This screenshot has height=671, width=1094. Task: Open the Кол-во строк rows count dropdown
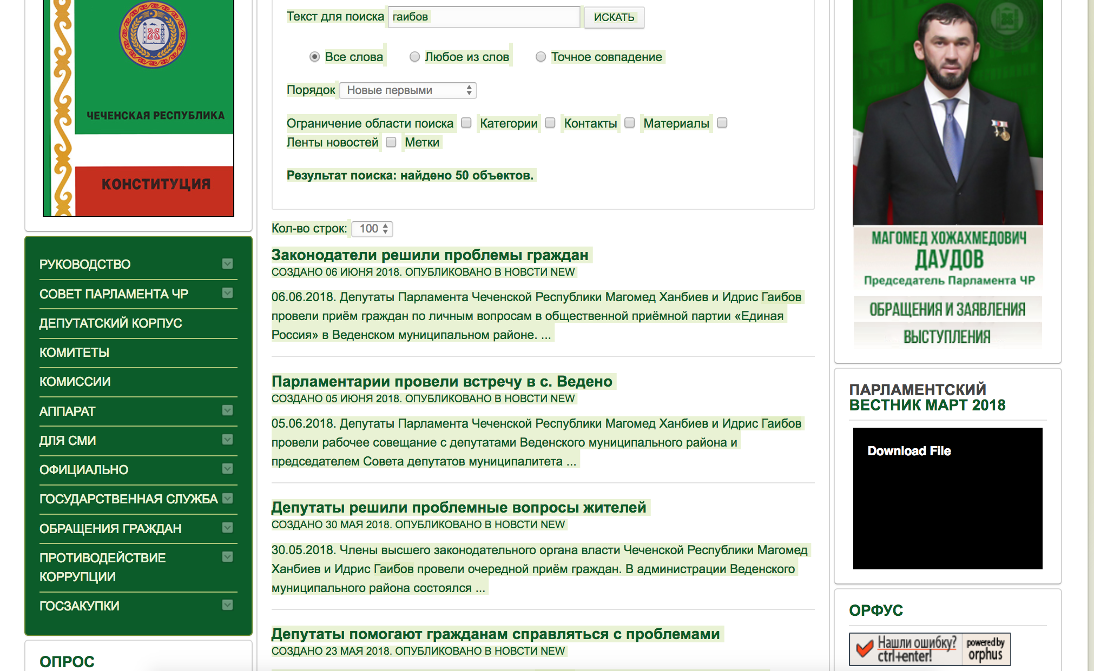point(372,229)
